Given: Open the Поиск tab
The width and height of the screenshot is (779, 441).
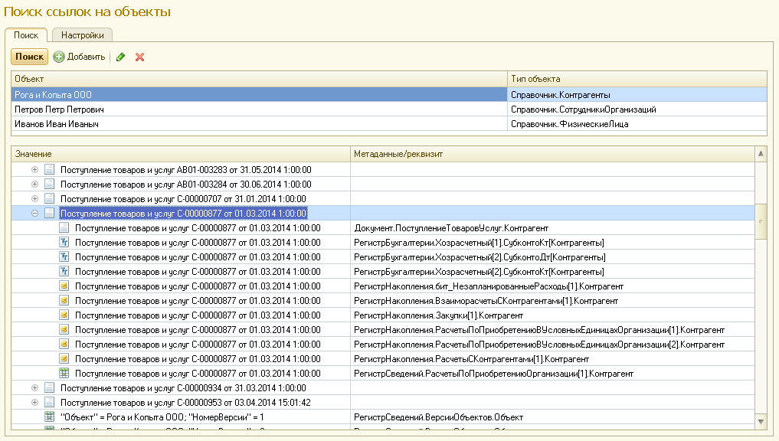Looking at the screenshot, I should pyautogui.click(x=26, y=35).
